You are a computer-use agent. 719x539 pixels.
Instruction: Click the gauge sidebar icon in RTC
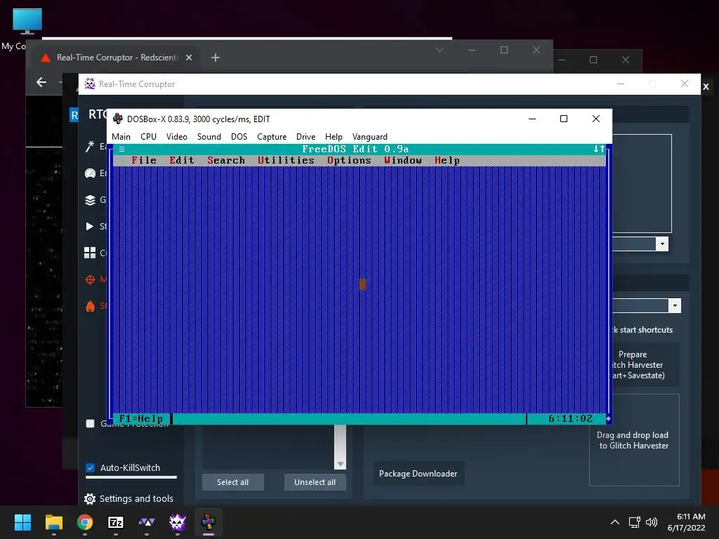click(x=90, y=173)
